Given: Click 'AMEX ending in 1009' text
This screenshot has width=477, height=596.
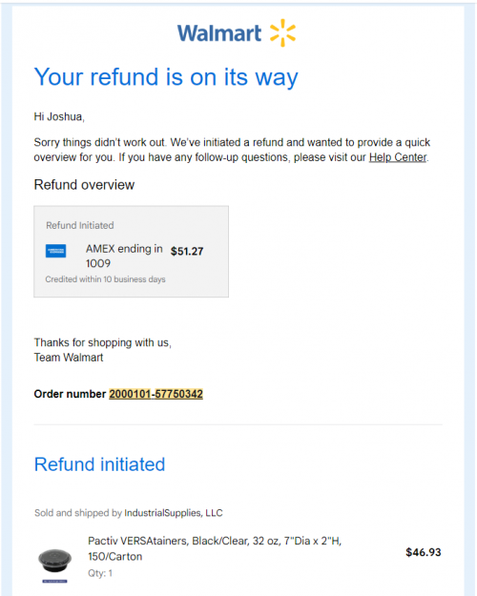Looking at the screenshot, I should [124, 256].
